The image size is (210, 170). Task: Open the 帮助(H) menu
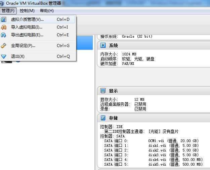47,11
